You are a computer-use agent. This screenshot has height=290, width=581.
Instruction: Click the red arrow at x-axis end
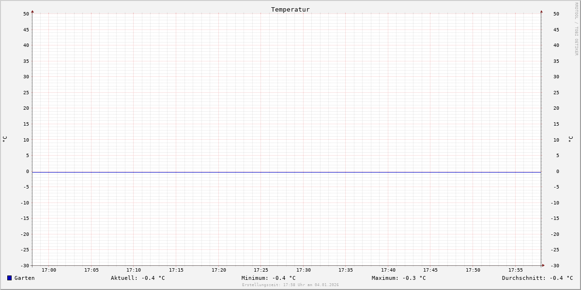tap(543, 265)
